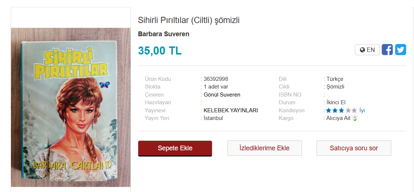
Task: Click the blue condition star rating
Action: (x=341, y=110)
